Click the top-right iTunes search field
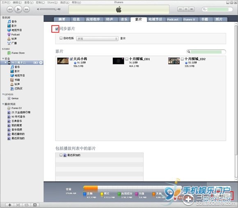Viewport: 238px width, 208px height. pyautogui.click(x=217, y=9)
